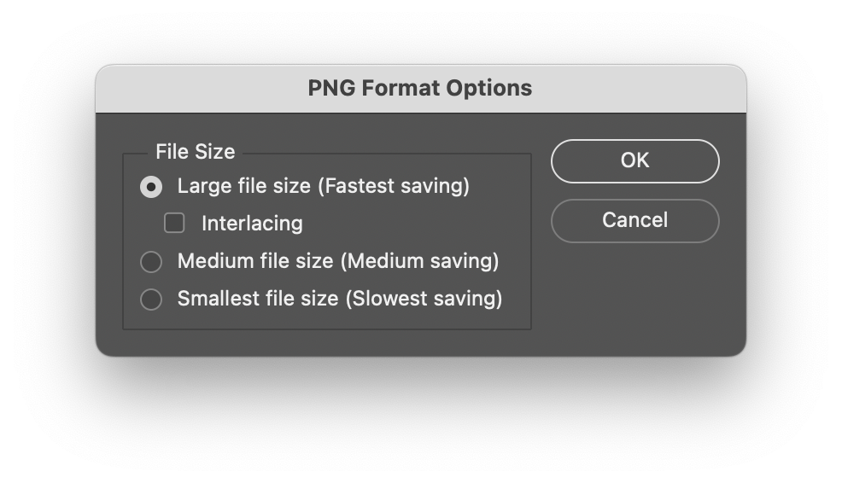Click the word 'PNG' in the dialog title
Image resolution: width=842 pixels, height=483 pixels.
tap(331, 88)
